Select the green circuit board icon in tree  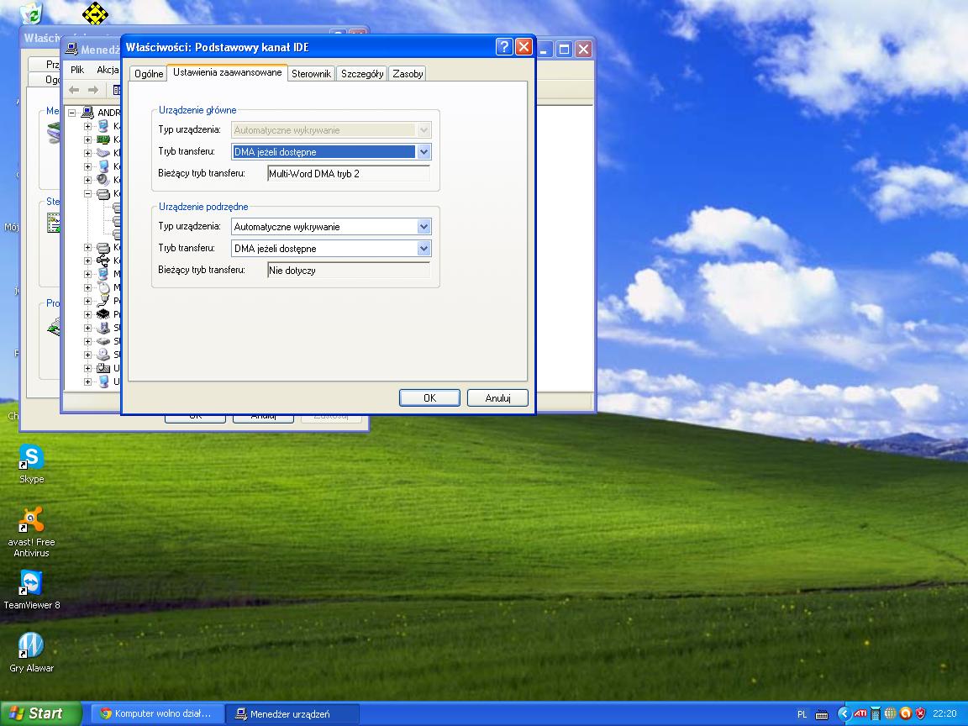click(x=103, y=139)
